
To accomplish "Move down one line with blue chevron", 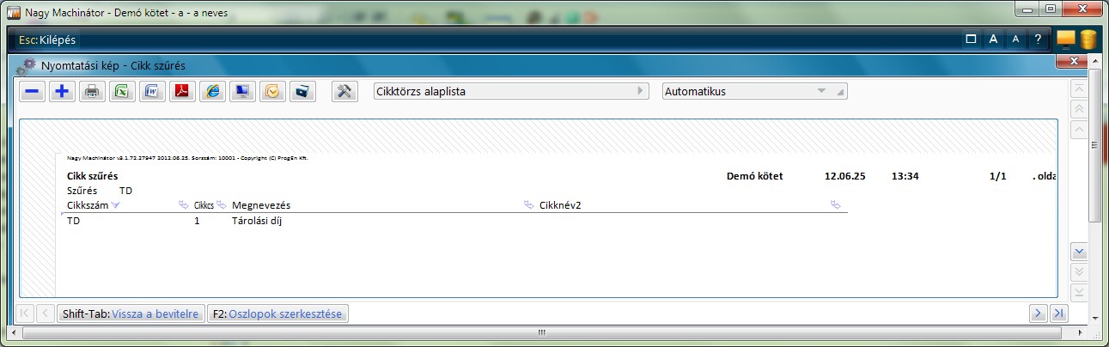I will click(1081, 252).
